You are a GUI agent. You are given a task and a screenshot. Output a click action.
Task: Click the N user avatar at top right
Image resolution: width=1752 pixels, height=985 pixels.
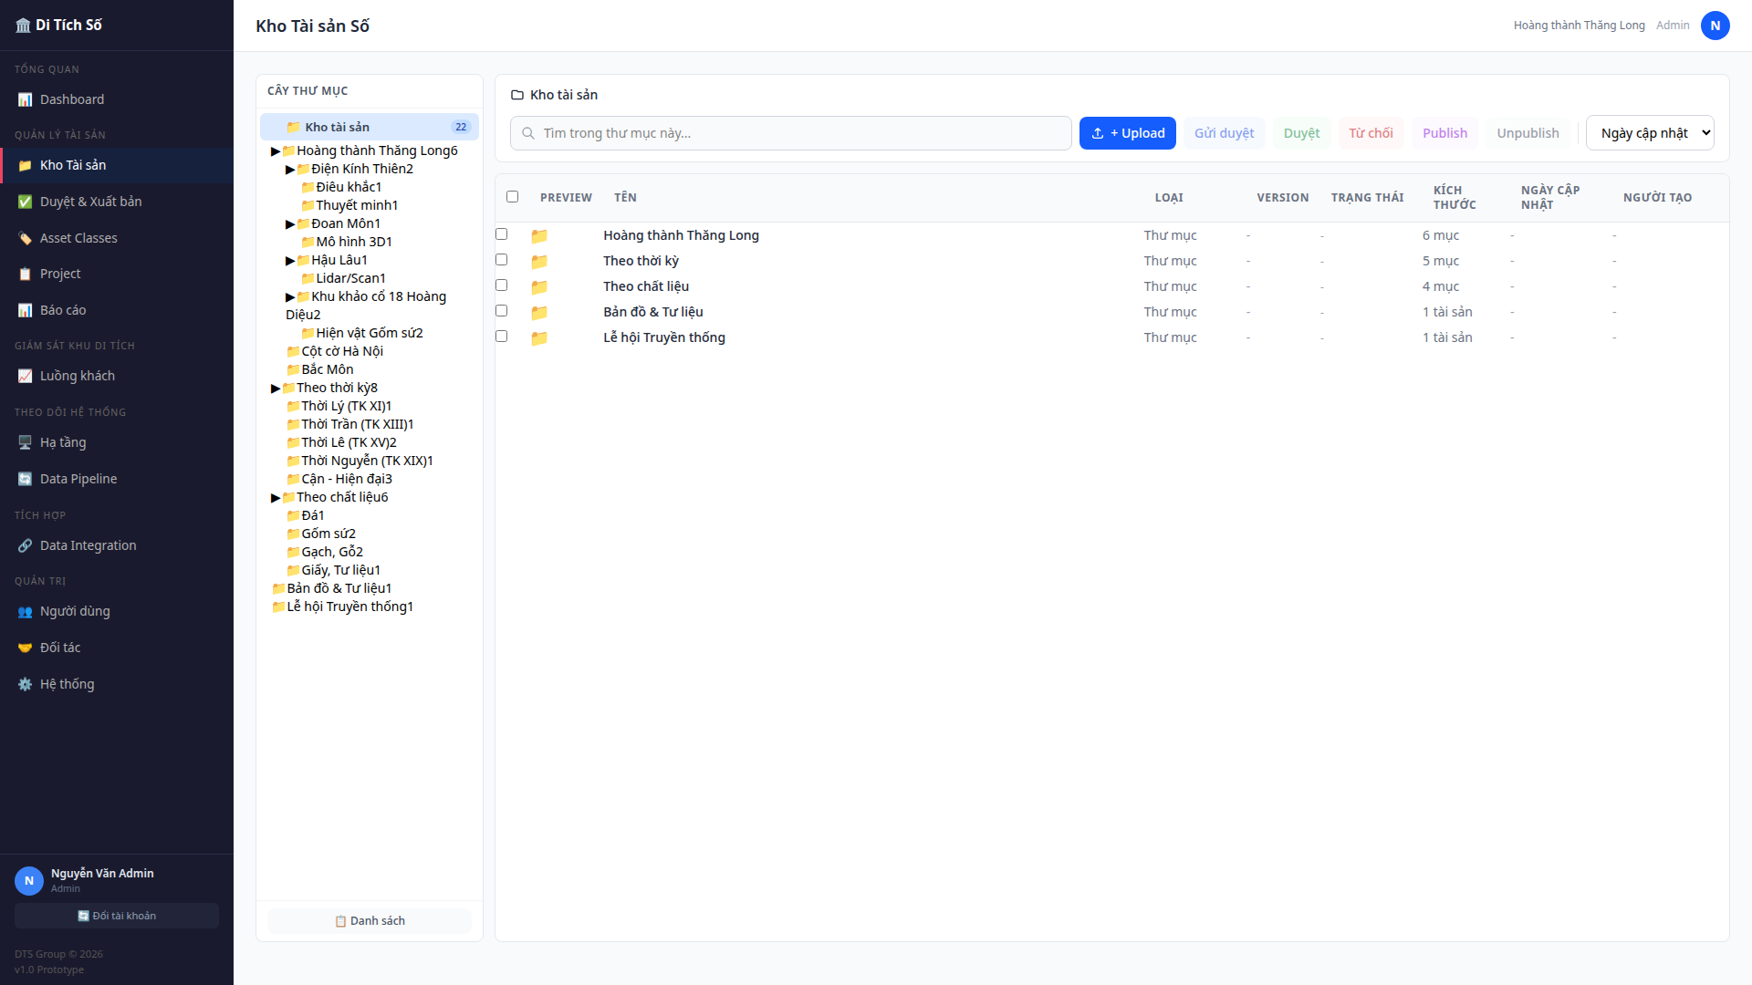1715,26
